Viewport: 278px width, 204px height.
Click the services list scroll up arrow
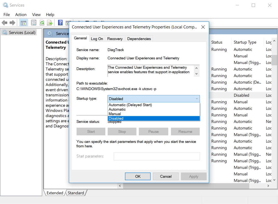tap(274, 41)
